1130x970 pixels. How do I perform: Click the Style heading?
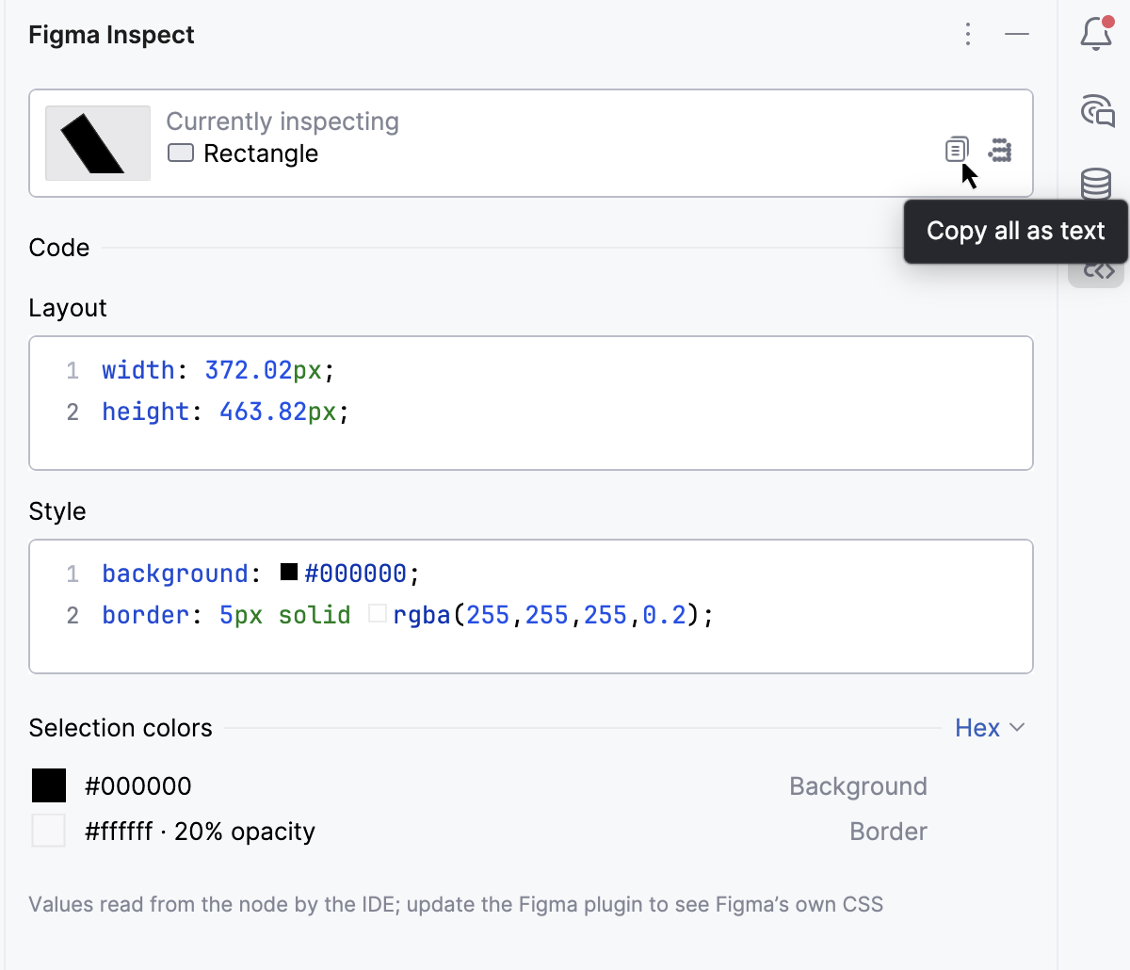click(x=57, y=511)
